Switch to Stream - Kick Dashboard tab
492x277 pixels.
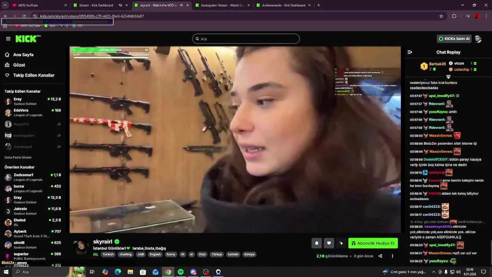[101, 5]
